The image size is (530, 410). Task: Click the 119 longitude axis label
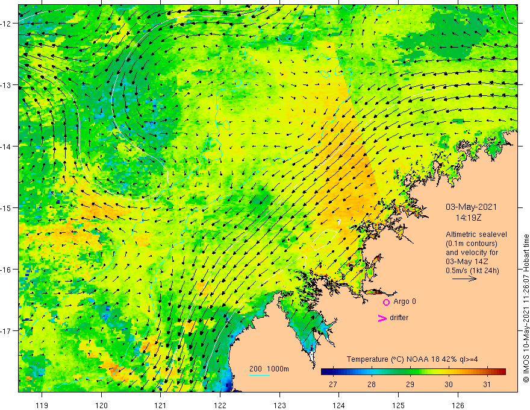click(42, 406)
